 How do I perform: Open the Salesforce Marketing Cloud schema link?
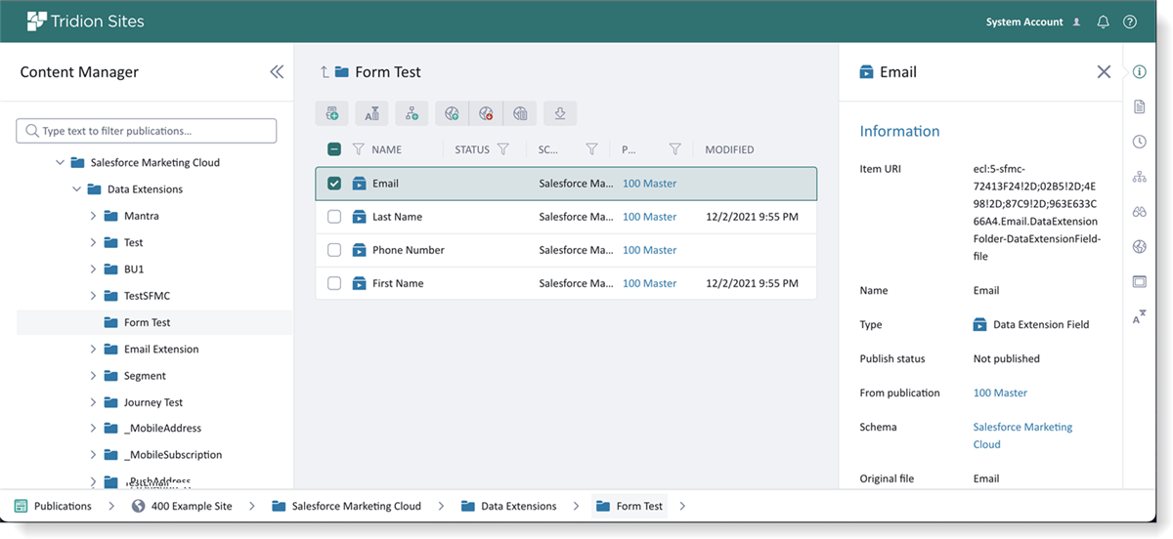[x=1022, y=435]
